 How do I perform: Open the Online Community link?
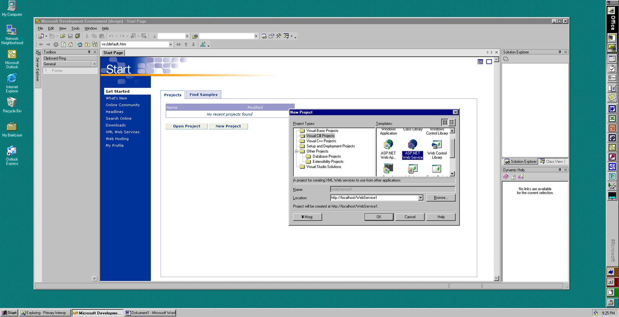[122, 105]
